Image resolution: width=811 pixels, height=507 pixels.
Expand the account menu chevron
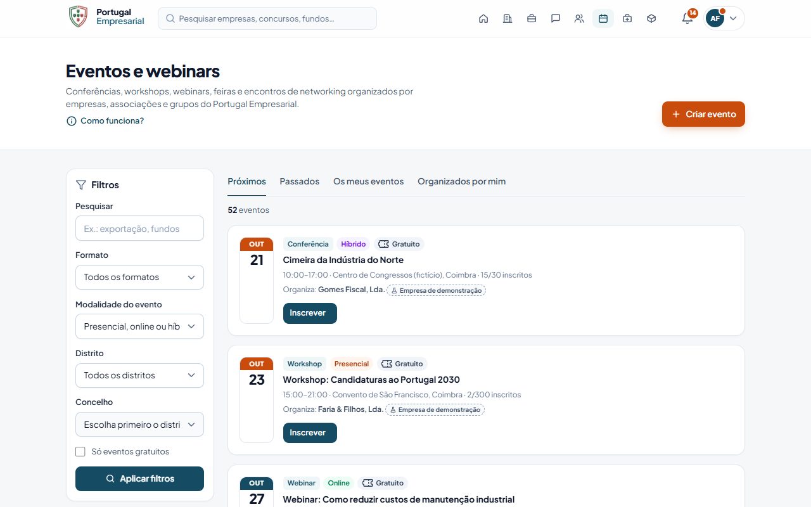tap(733, 18)
